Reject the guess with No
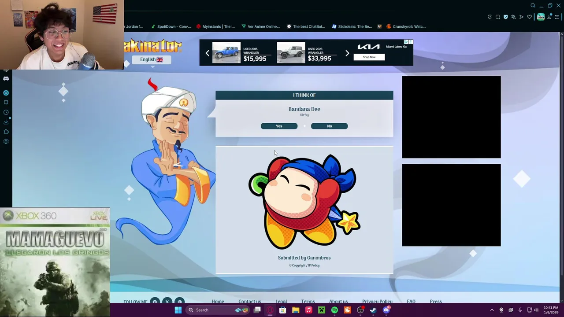This screenshot has height=317, width=564. 329,126
